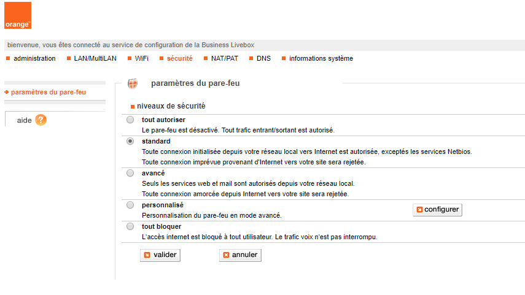The width and height of the screenshot is (525, 295).
Task: Click the firewall globe icon beside the title
Action: tap(133, 83)
